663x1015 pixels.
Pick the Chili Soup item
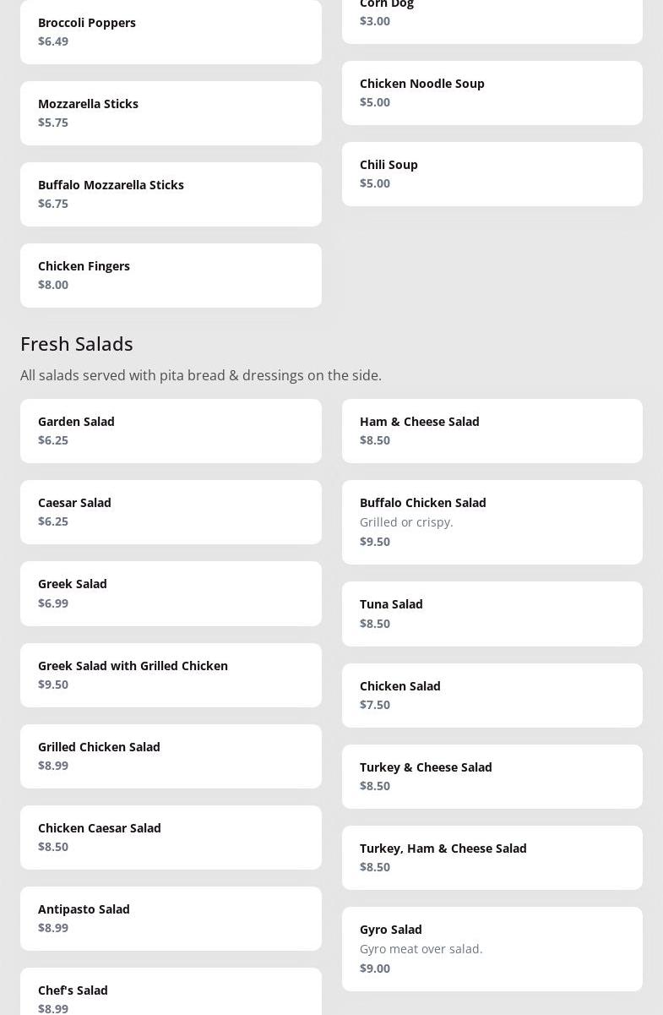click(x=492, y=173)
